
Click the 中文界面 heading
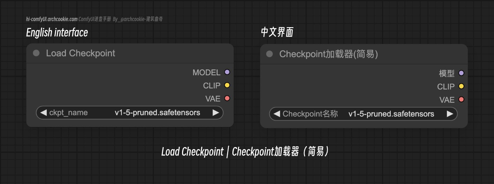coord(277,32)
